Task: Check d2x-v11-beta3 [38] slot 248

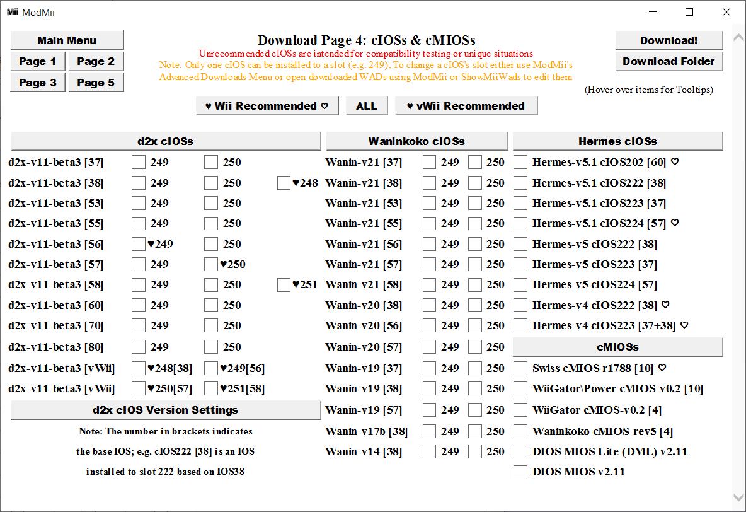Action: [x=284, y=183]
